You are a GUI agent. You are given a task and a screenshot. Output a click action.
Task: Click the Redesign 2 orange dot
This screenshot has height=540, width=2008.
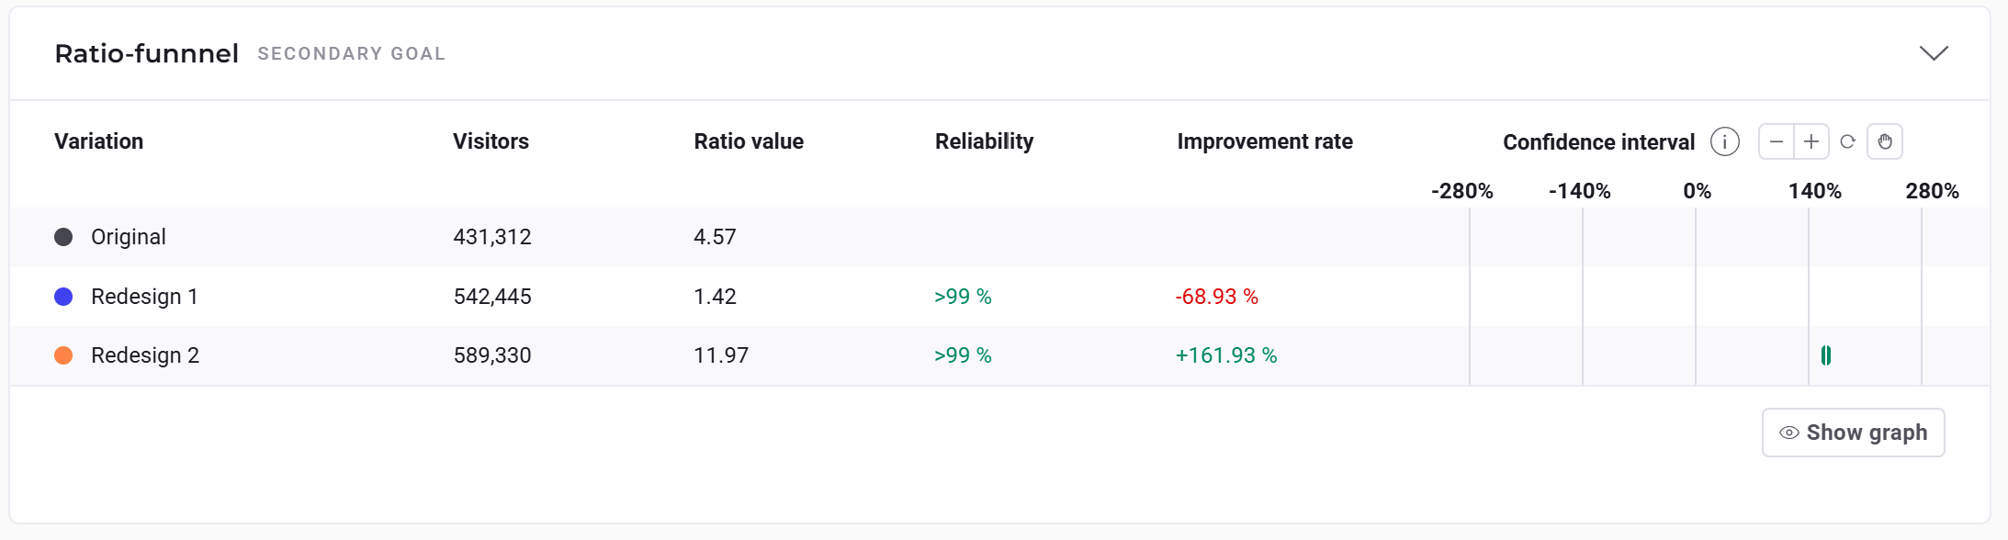[x=63, y=355]
